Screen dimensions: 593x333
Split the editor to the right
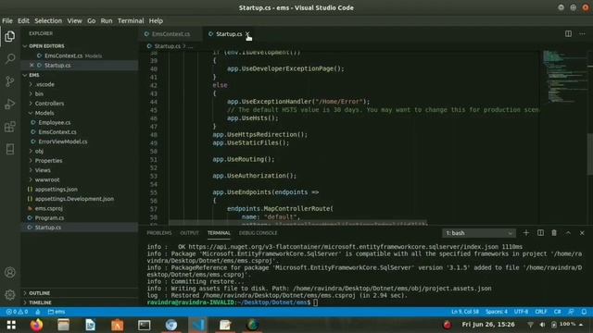(x=568, y=33)
